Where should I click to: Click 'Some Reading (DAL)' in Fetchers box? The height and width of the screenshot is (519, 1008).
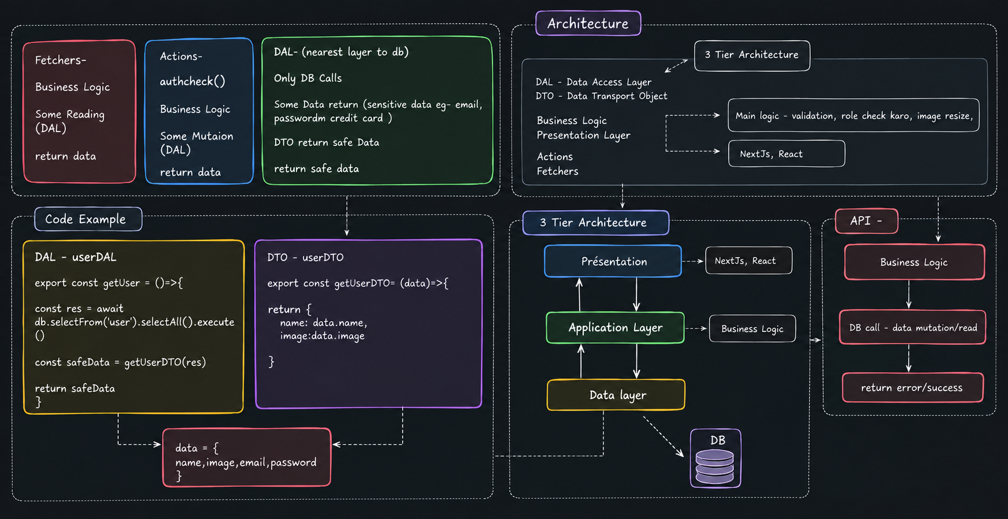click(69, 121)
